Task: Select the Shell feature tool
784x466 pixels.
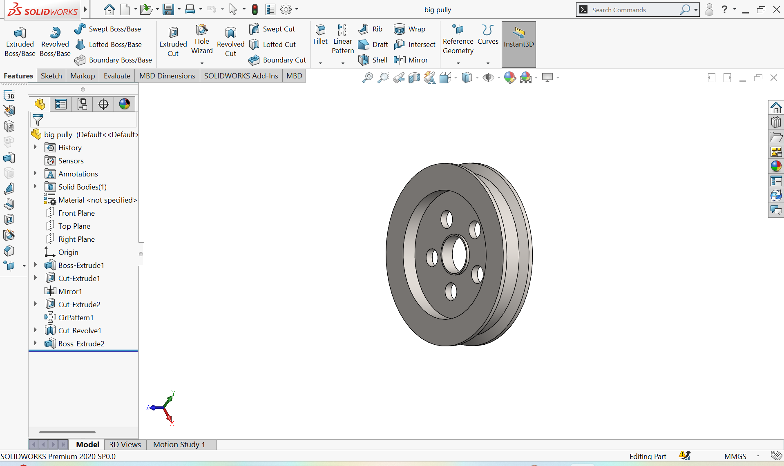Action: (373, 60)
